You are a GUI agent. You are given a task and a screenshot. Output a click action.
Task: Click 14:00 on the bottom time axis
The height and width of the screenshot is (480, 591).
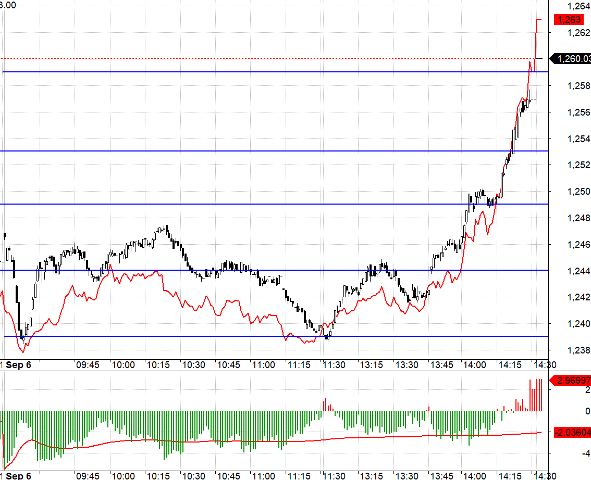[x=474, y=476]
